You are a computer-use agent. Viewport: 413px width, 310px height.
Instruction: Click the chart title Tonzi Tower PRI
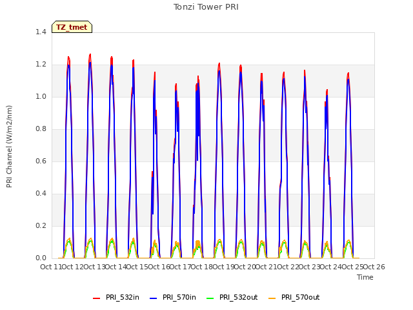[206, 7]
